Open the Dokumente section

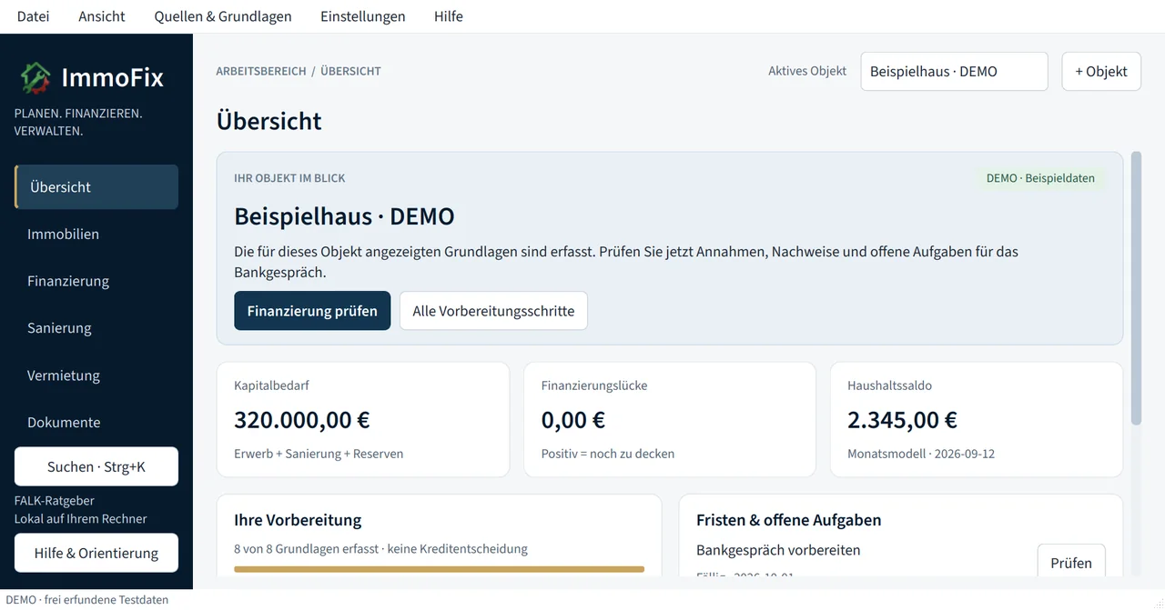96,423
